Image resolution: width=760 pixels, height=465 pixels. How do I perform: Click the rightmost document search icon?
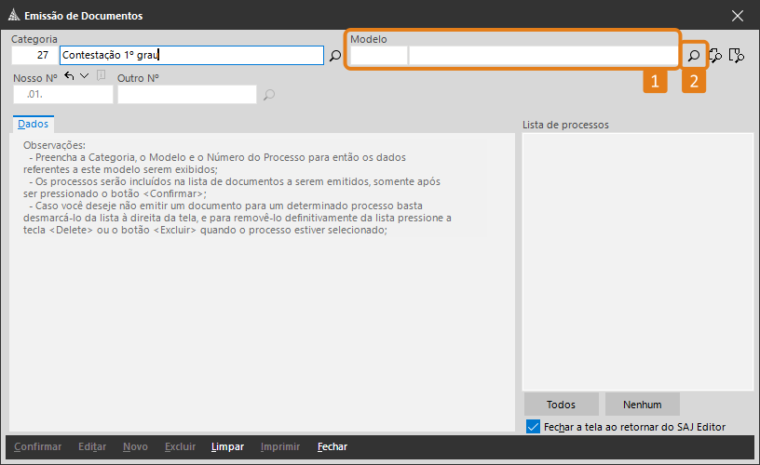[x=737, y=56]
